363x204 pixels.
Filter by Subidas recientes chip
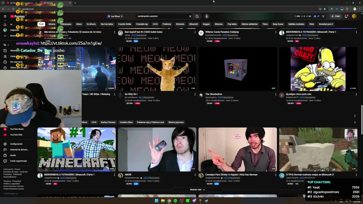[296, 24]
